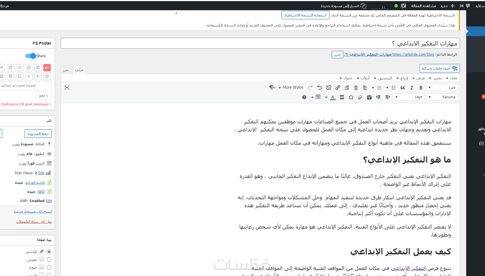485x276 pixels.
Task: Toggle bold formatting in the editor toolbar
Action: [421, 88]
